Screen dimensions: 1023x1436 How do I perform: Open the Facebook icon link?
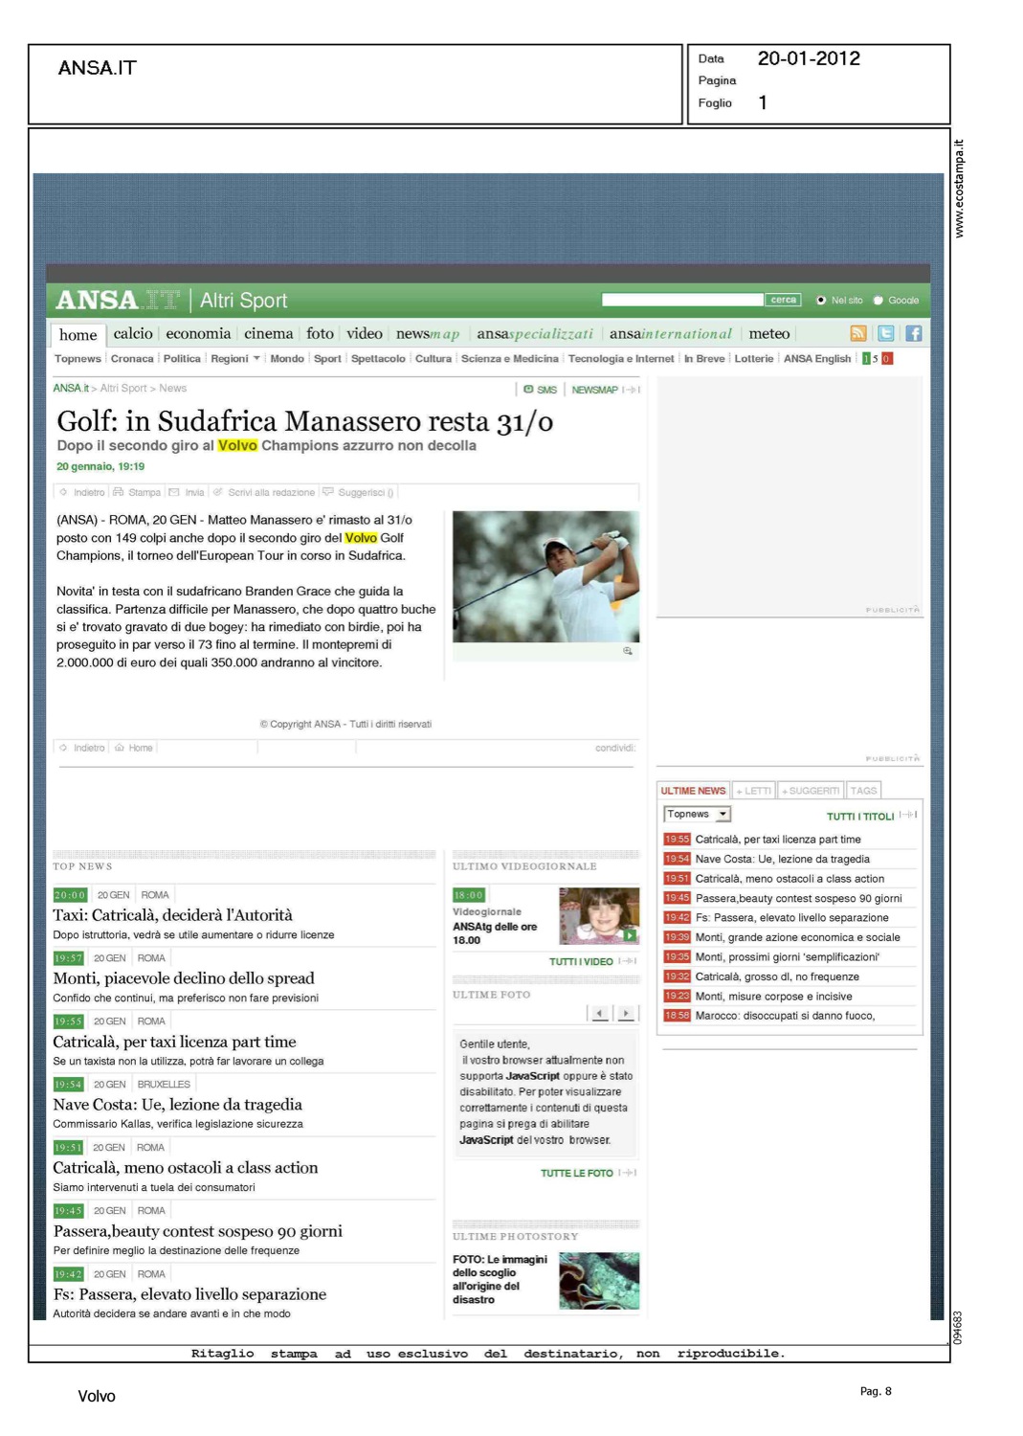point(914,333)
